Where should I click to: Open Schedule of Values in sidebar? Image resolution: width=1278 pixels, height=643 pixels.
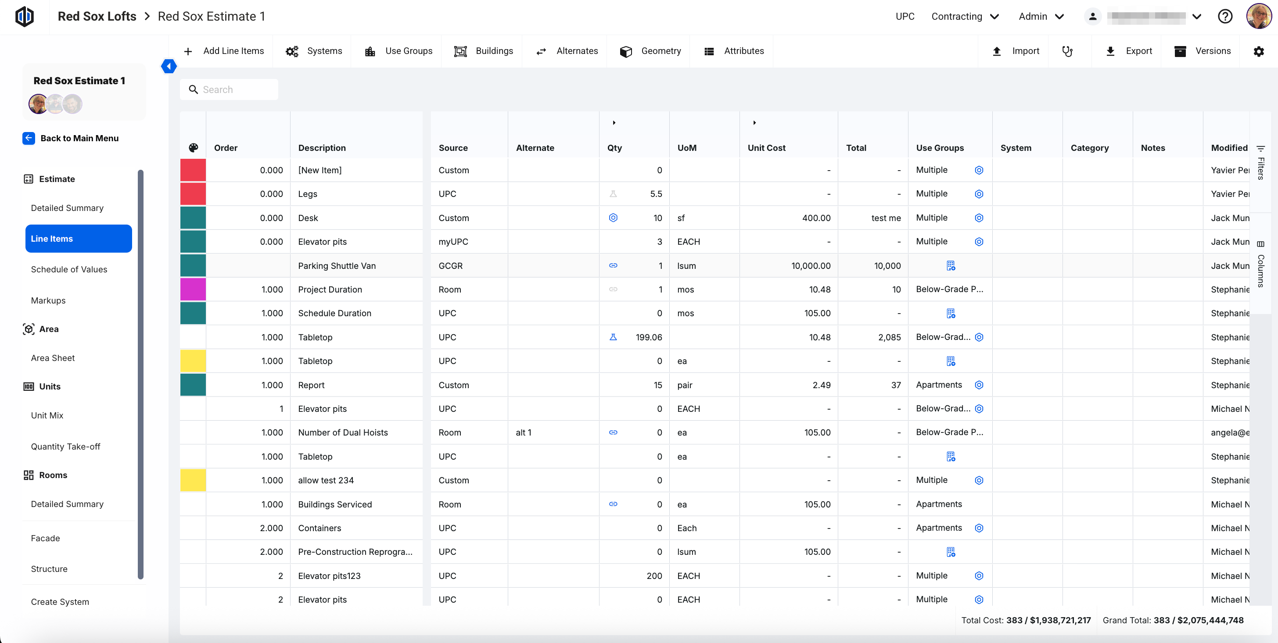pos(69,269)
